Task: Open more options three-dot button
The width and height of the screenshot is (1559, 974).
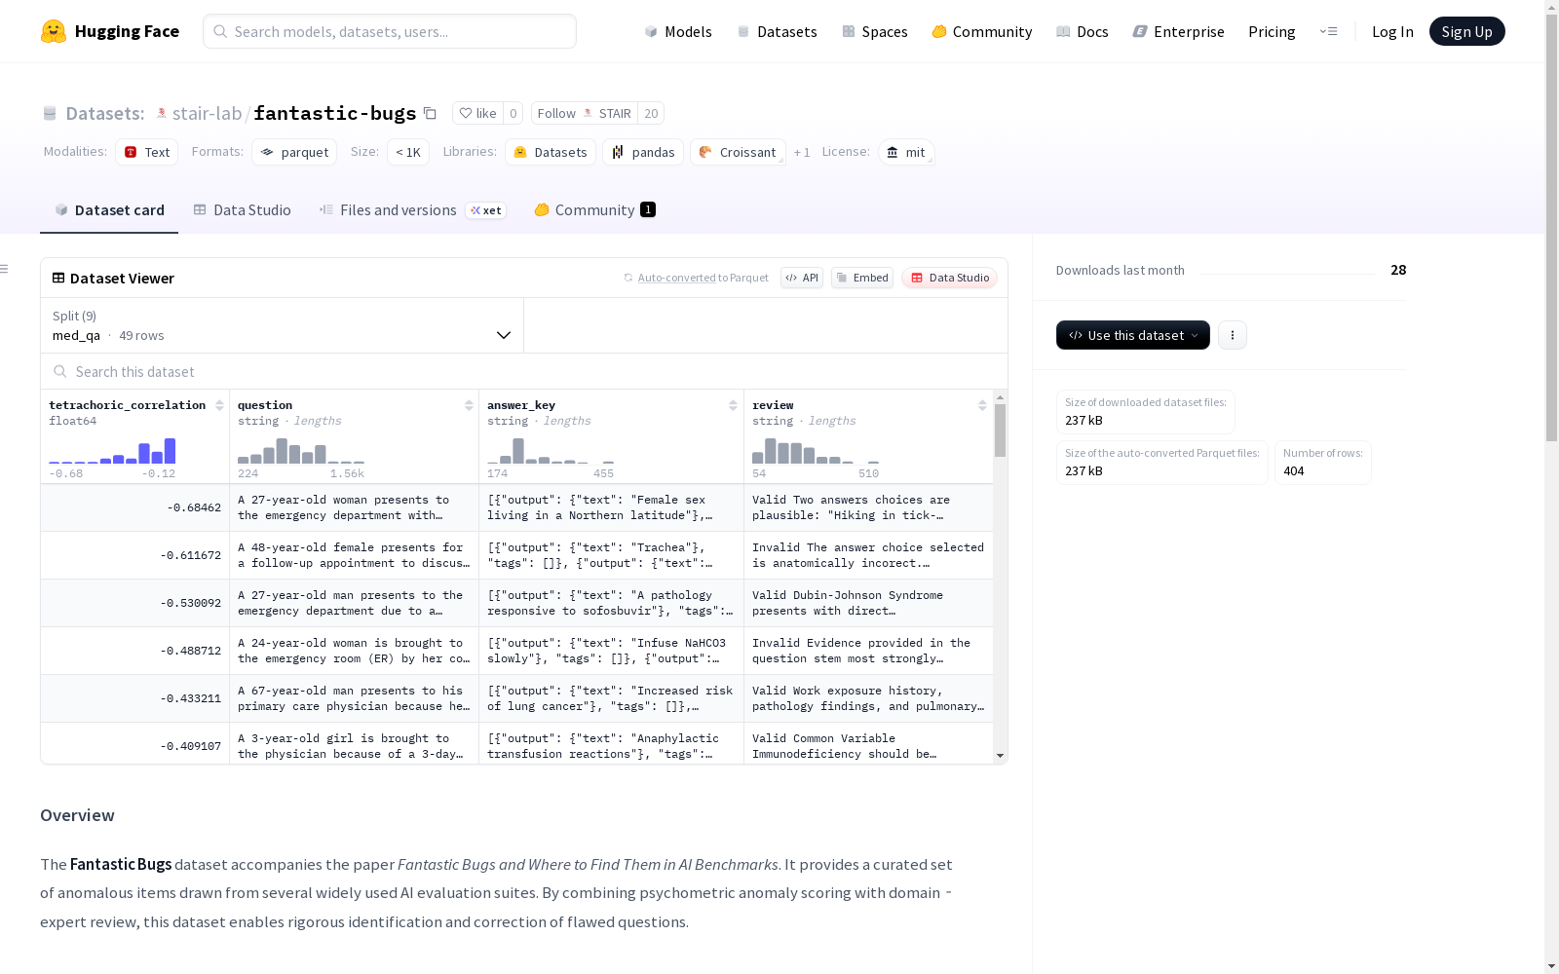Action: tap(1233, 335)
